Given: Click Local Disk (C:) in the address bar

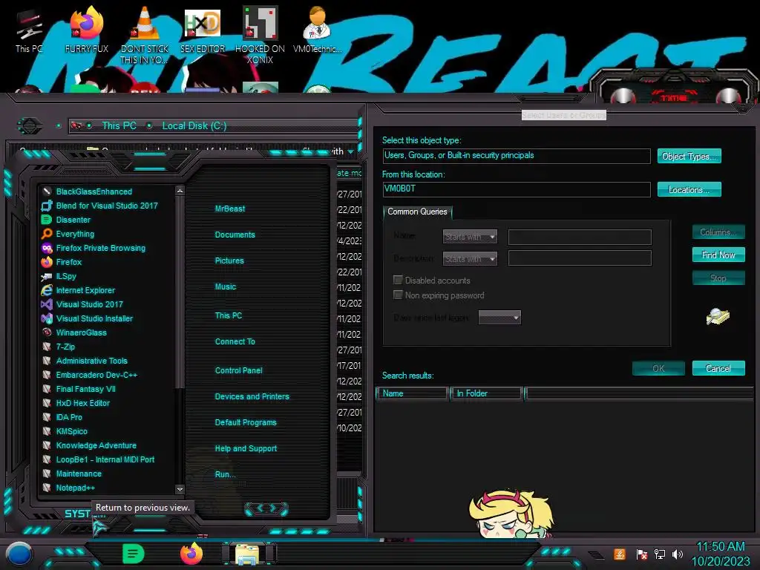Looking at the screenshot, I should tap(194, 125).
